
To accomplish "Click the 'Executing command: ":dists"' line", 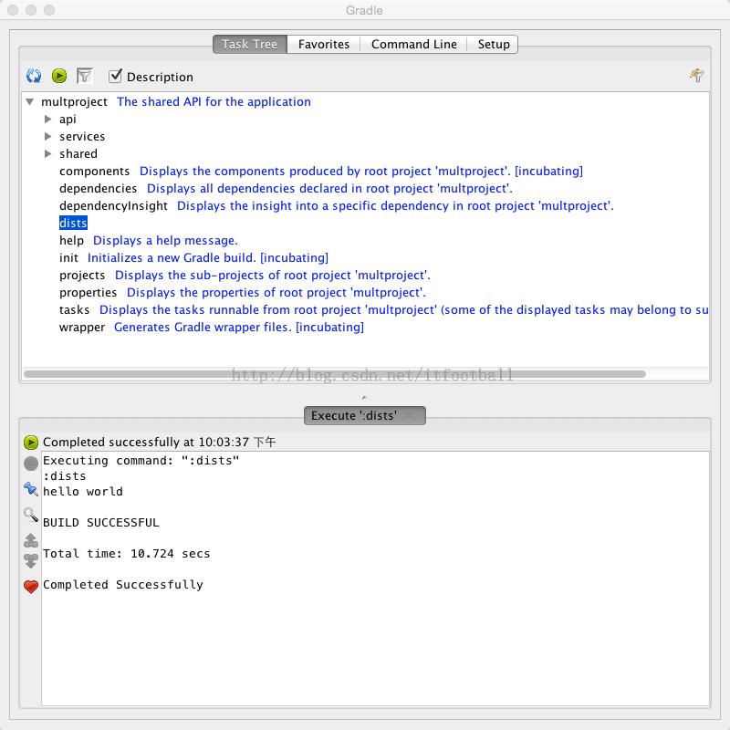I will (141, 461).
